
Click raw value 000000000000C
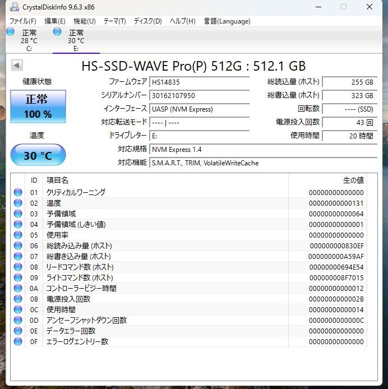336,321
